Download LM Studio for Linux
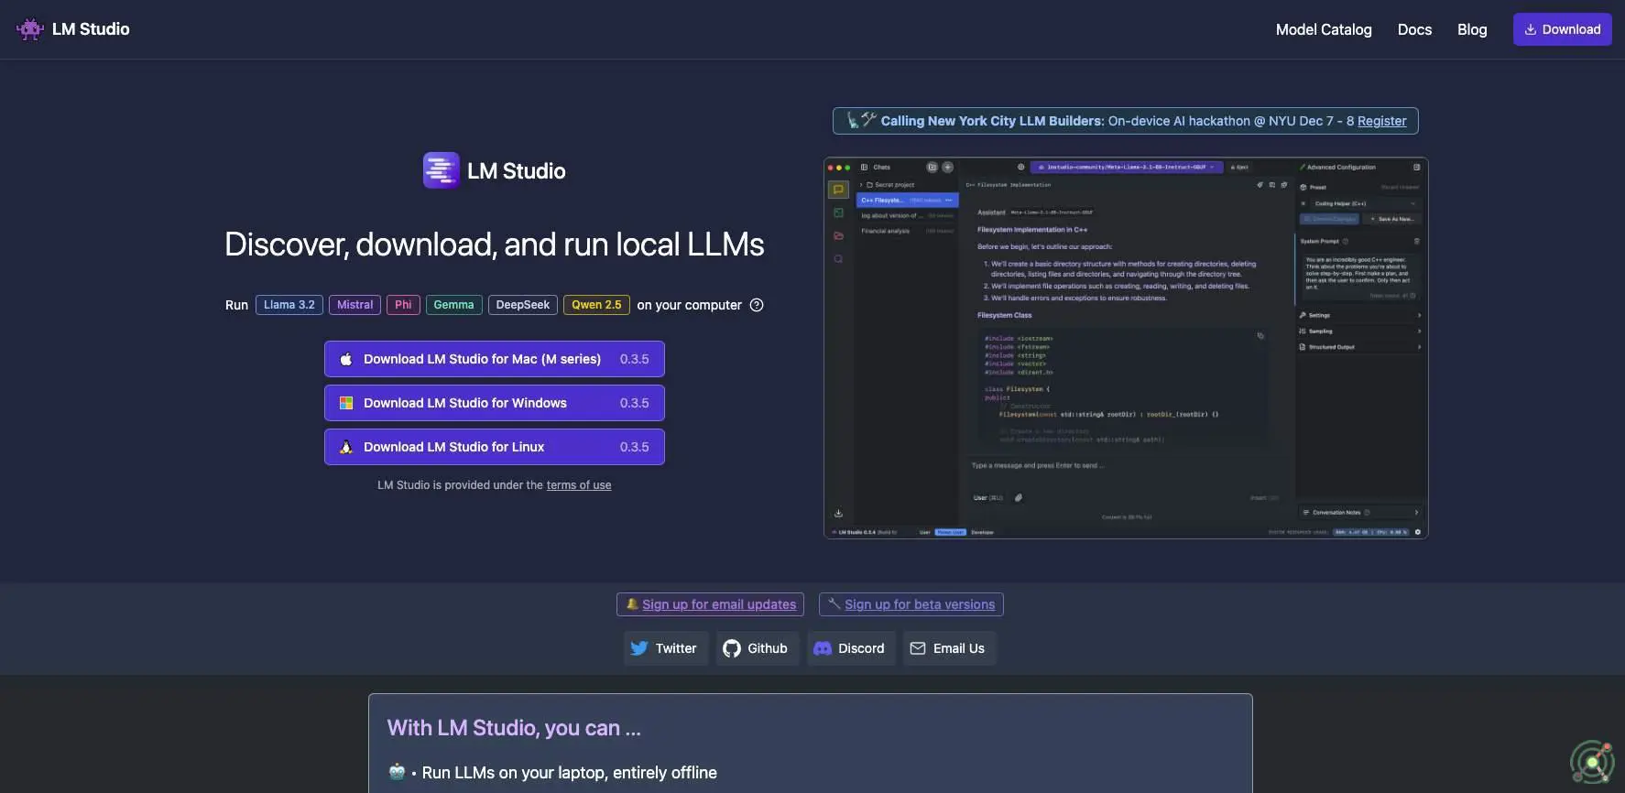Screen dimensions: 1625x793 [x=495, y=447]
